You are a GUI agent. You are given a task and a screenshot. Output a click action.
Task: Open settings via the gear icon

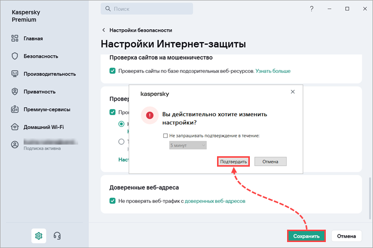tap(39, 236)
